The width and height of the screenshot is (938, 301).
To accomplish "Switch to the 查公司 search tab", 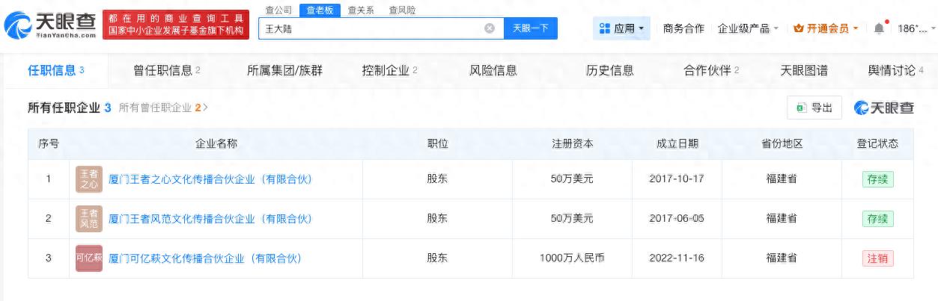I will tap(278, 10).
